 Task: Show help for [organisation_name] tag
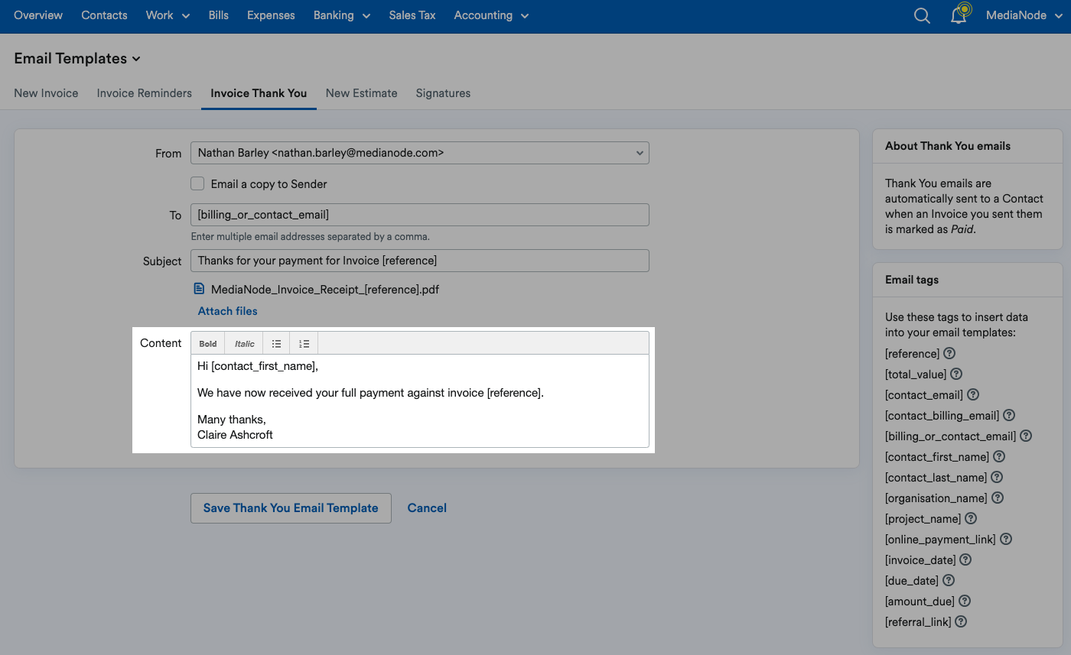(998, 498)
